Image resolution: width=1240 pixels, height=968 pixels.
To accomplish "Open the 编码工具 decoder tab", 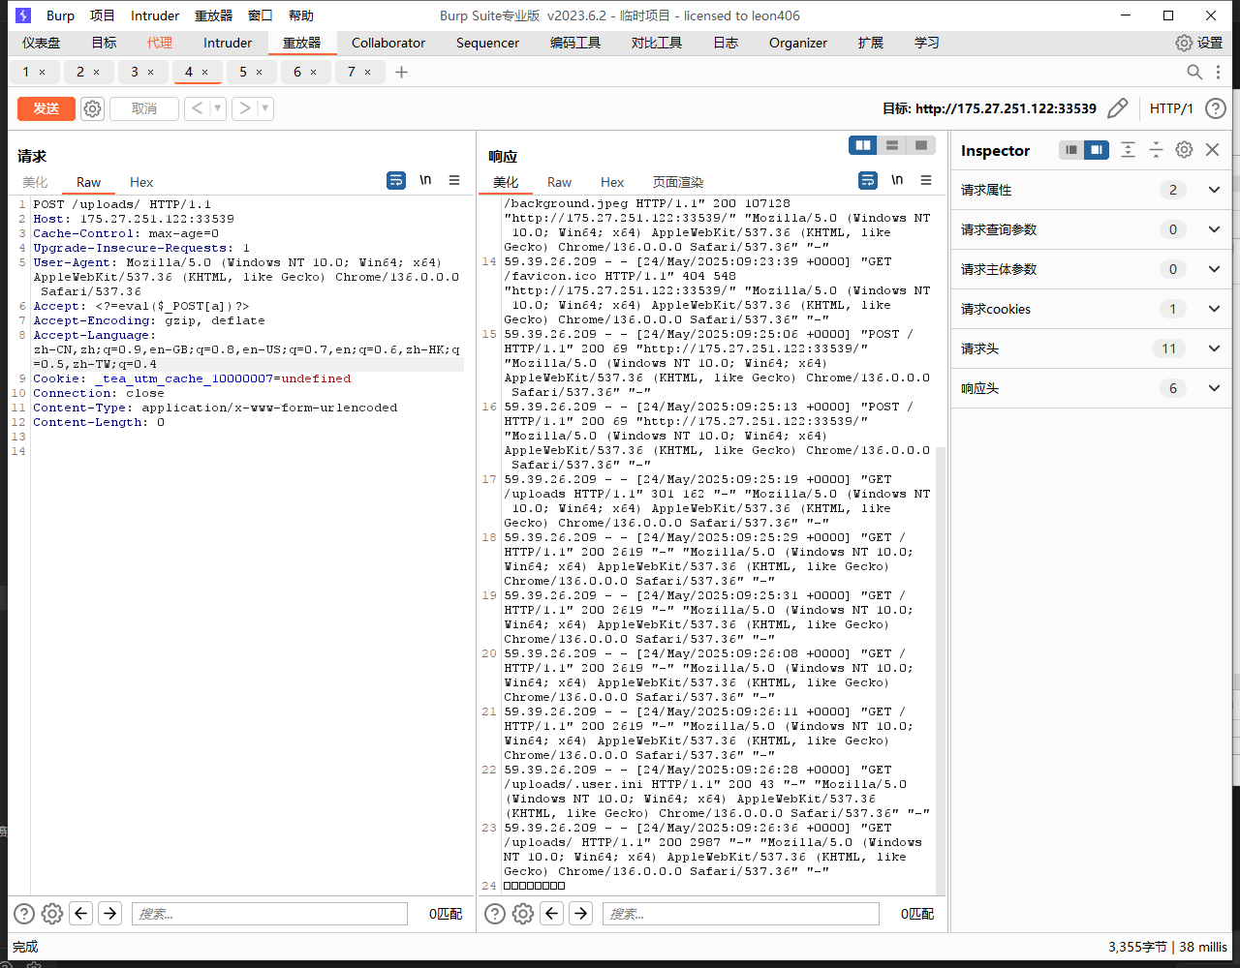I will tap(575, 43).
